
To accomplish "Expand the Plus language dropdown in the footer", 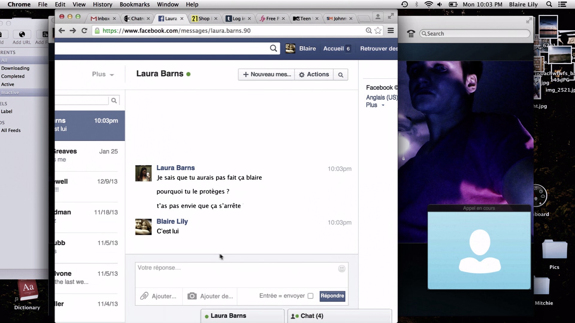I will [375, 105].
